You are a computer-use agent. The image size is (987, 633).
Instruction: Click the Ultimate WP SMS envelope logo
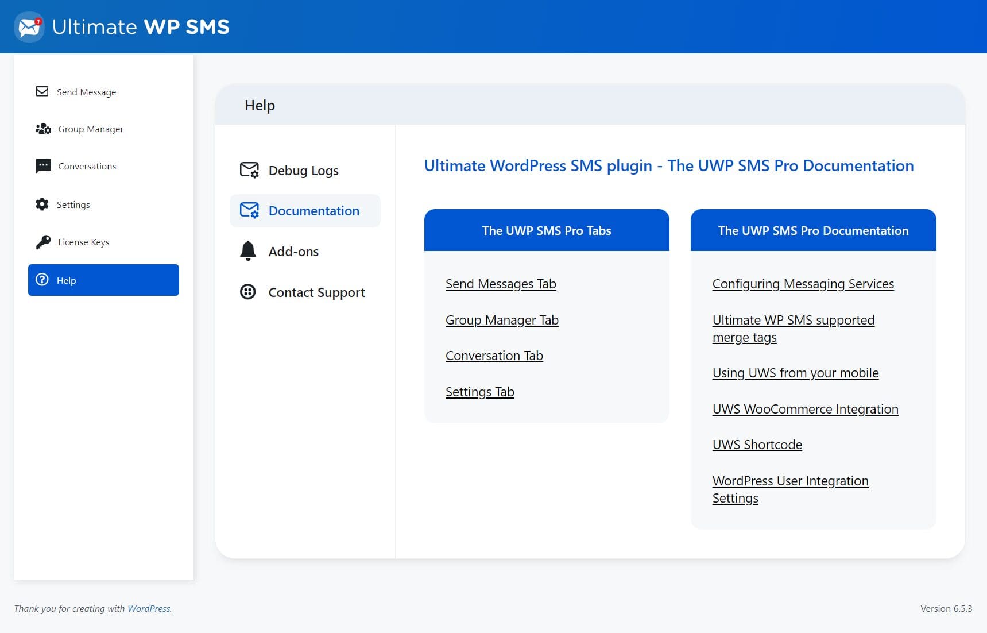tap(29, 26)
